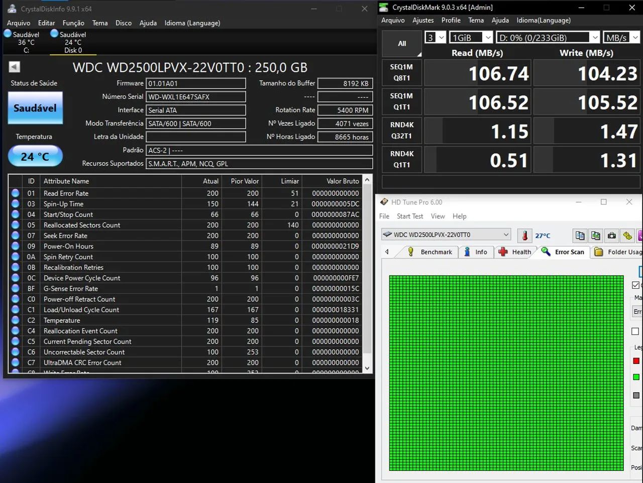643x483 pixels.
Task: Switch to the Info tab in HD Tune
Action: click(475, 252)
